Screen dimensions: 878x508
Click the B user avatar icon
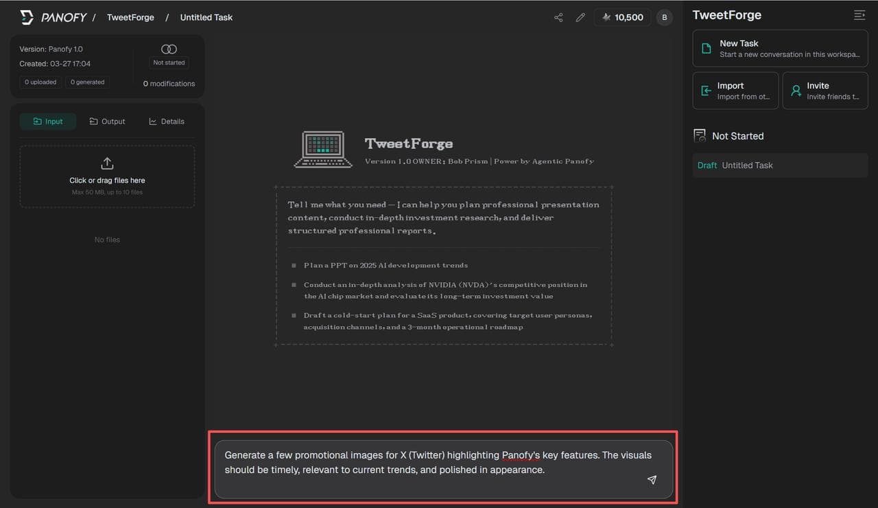[x=663, y=17]
